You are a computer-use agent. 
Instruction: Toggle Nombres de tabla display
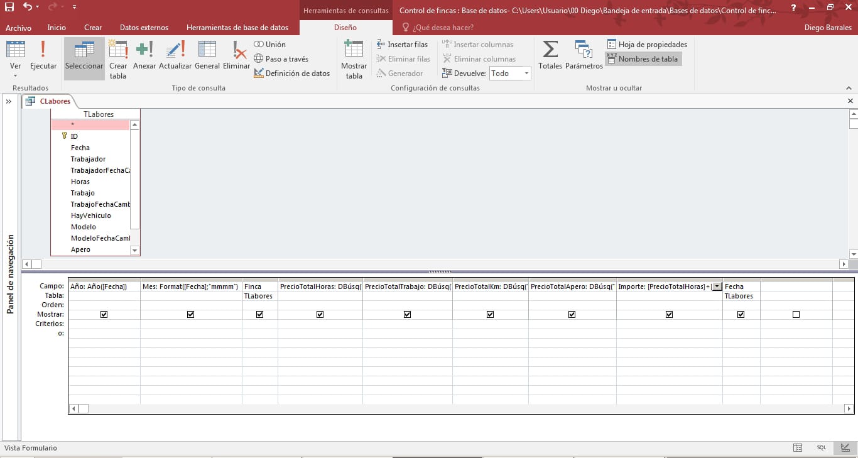click(643, 59)
